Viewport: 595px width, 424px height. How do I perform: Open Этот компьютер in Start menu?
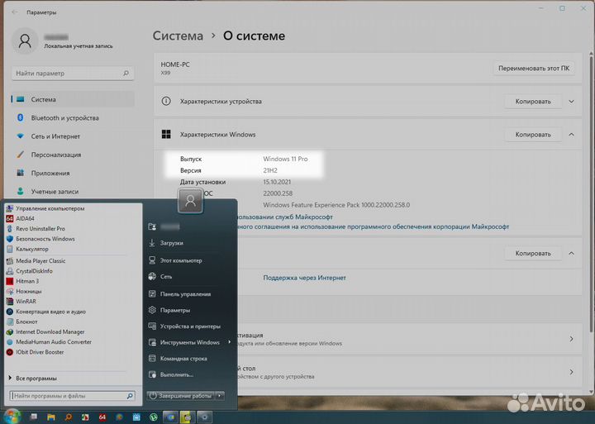point(175,260)
